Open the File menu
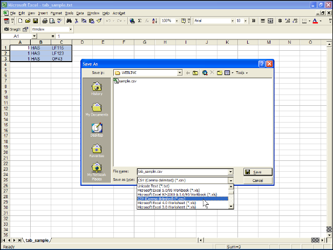Image resolution: width=333 pixels, height=250 pixels. point(13,13)
